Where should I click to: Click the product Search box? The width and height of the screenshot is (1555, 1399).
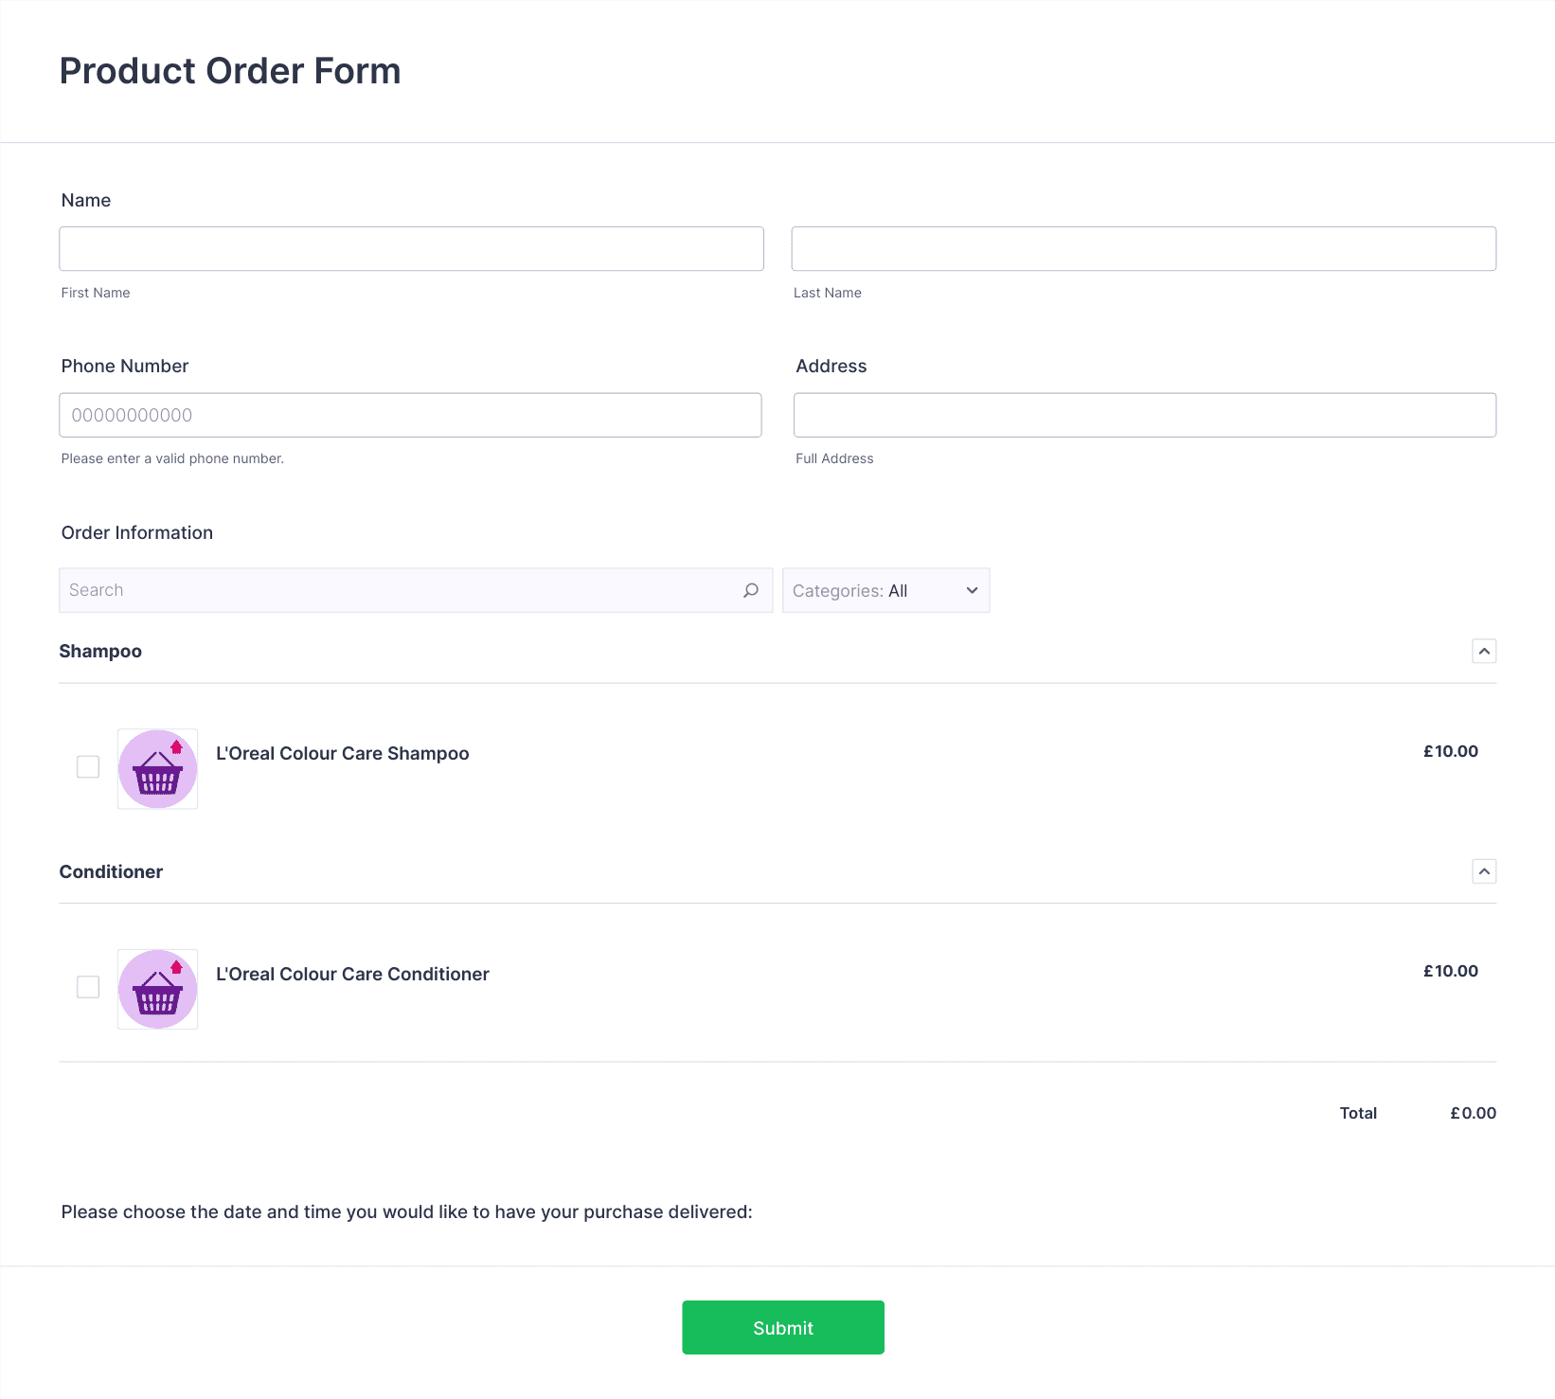click(x=416, y=590)
